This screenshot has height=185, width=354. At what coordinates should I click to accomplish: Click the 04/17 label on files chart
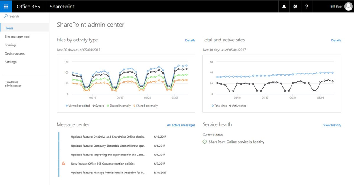[x=120, y=98]
